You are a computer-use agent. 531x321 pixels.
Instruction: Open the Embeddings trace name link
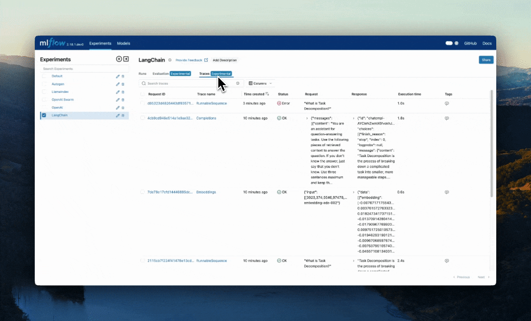click(x=206, y=192)
